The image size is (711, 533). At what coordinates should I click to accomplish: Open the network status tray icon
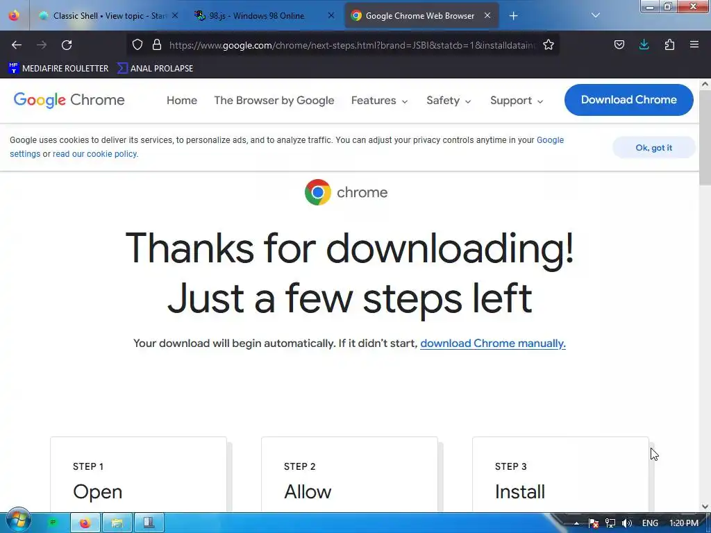610,523
